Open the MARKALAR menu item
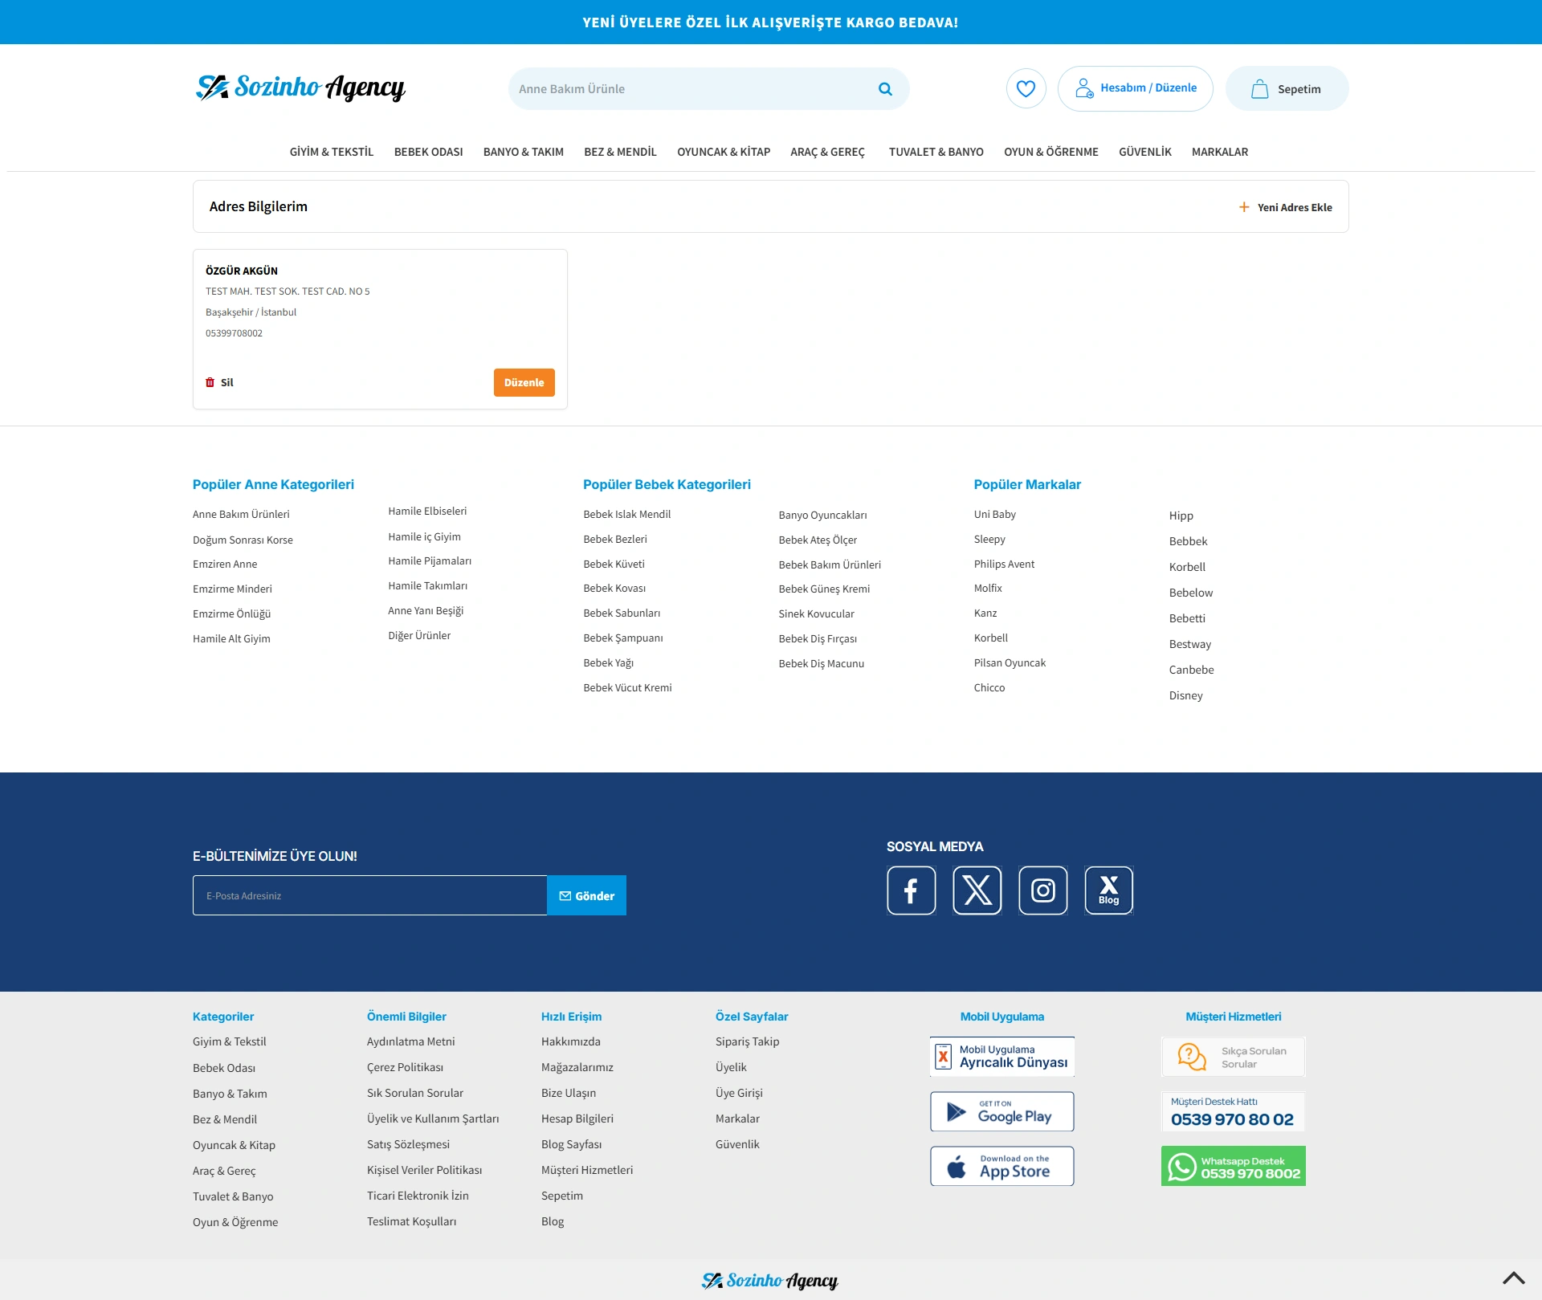 coord(1219,152)
